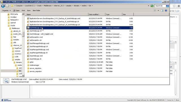Open the Organize menu
This screenshot has width=181, height=102.
tap(6, 10)
